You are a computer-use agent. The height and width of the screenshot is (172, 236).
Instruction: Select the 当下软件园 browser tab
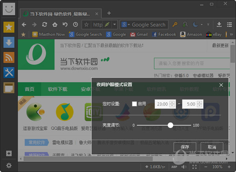61,14
